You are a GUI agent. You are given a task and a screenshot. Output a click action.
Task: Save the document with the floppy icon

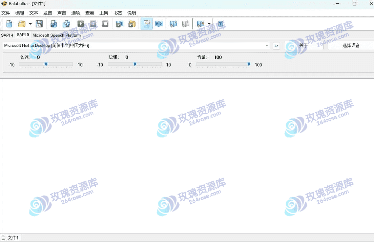point(39,24)
